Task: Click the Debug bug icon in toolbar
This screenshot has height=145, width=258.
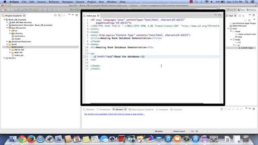Action: point(72,10)
